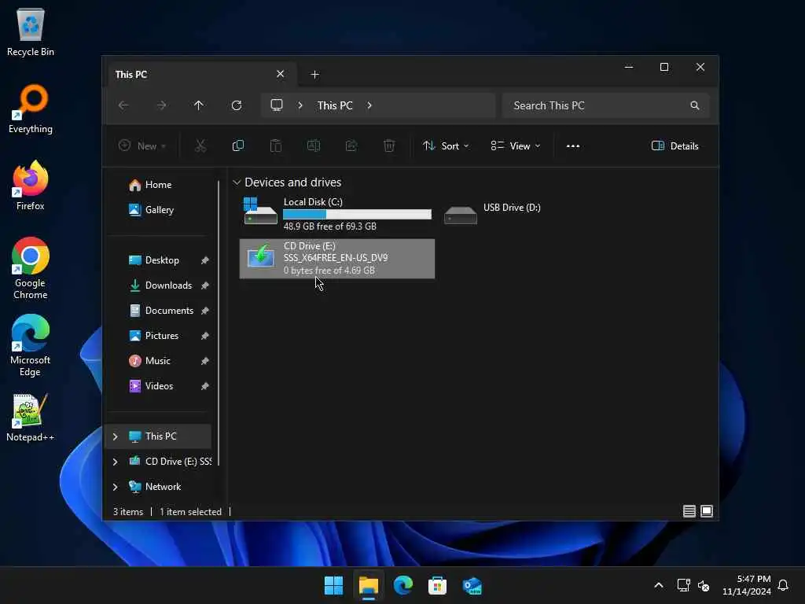Open the New dropdown menu

(142, 145)
